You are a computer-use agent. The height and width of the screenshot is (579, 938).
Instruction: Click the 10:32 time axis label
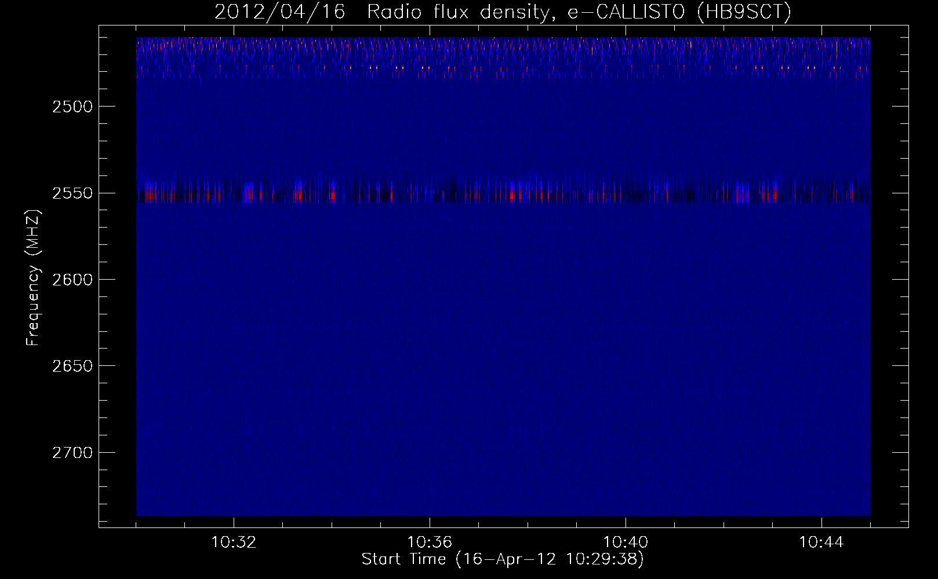[x=234, y=543]
